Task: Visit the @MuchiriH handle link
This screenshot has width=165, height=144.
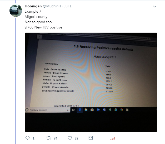Action: [x=52, y=6]
